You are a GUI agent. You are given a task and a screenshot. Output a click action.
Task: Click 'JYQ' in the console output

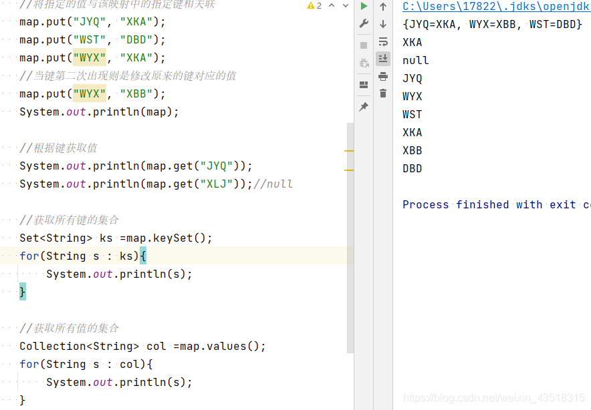(x=412, y=78)
